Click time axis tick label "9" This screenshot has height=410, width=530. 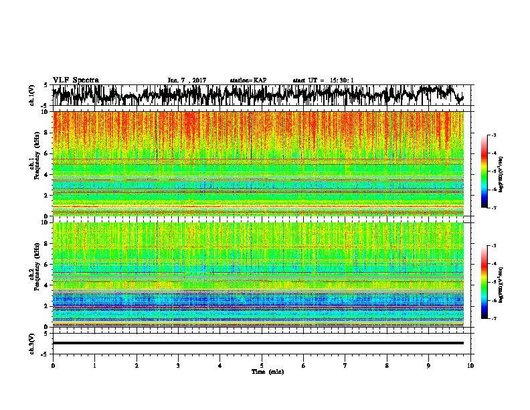point(428,366)
